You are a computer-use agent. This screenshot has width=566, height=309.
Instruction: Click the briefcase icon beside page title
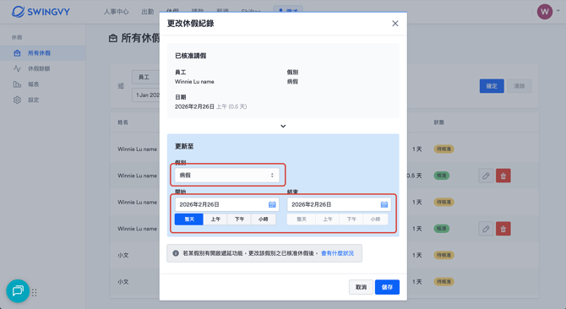pos(113,38)
